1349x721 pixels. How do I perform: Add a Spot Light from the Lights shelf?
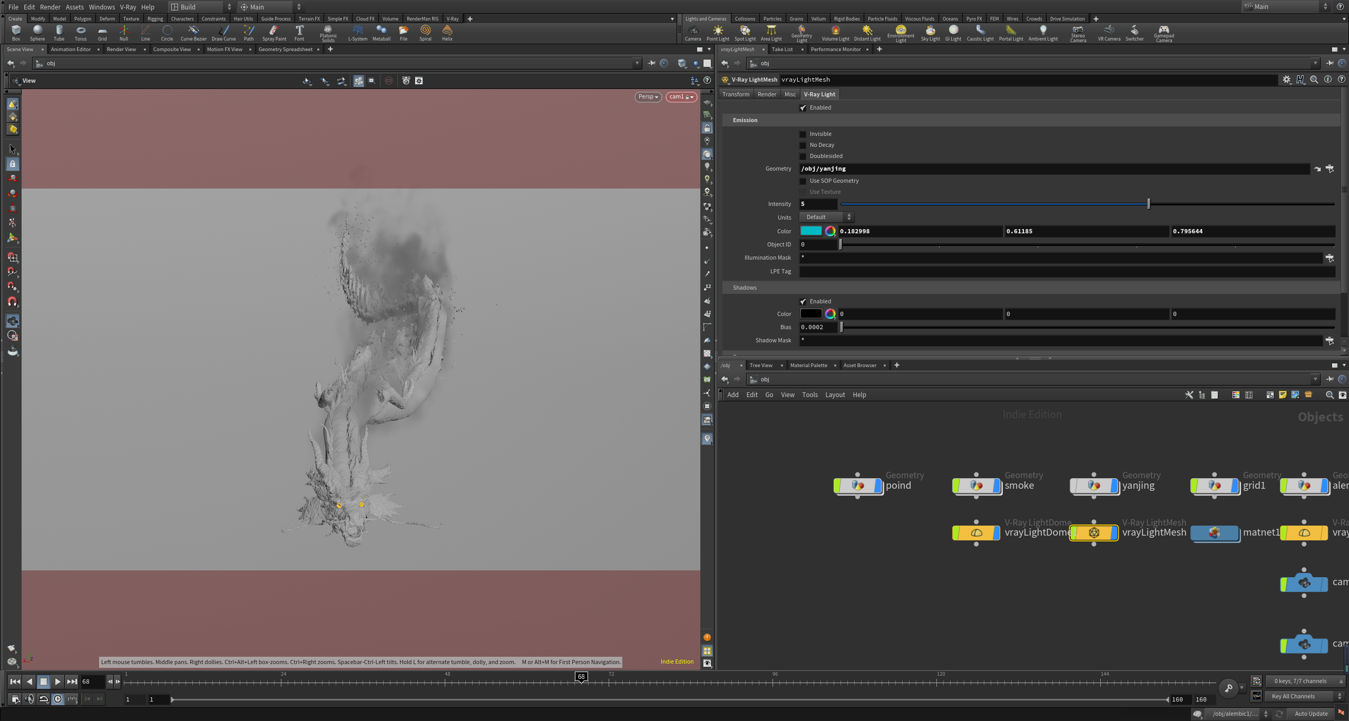point(745,33)
